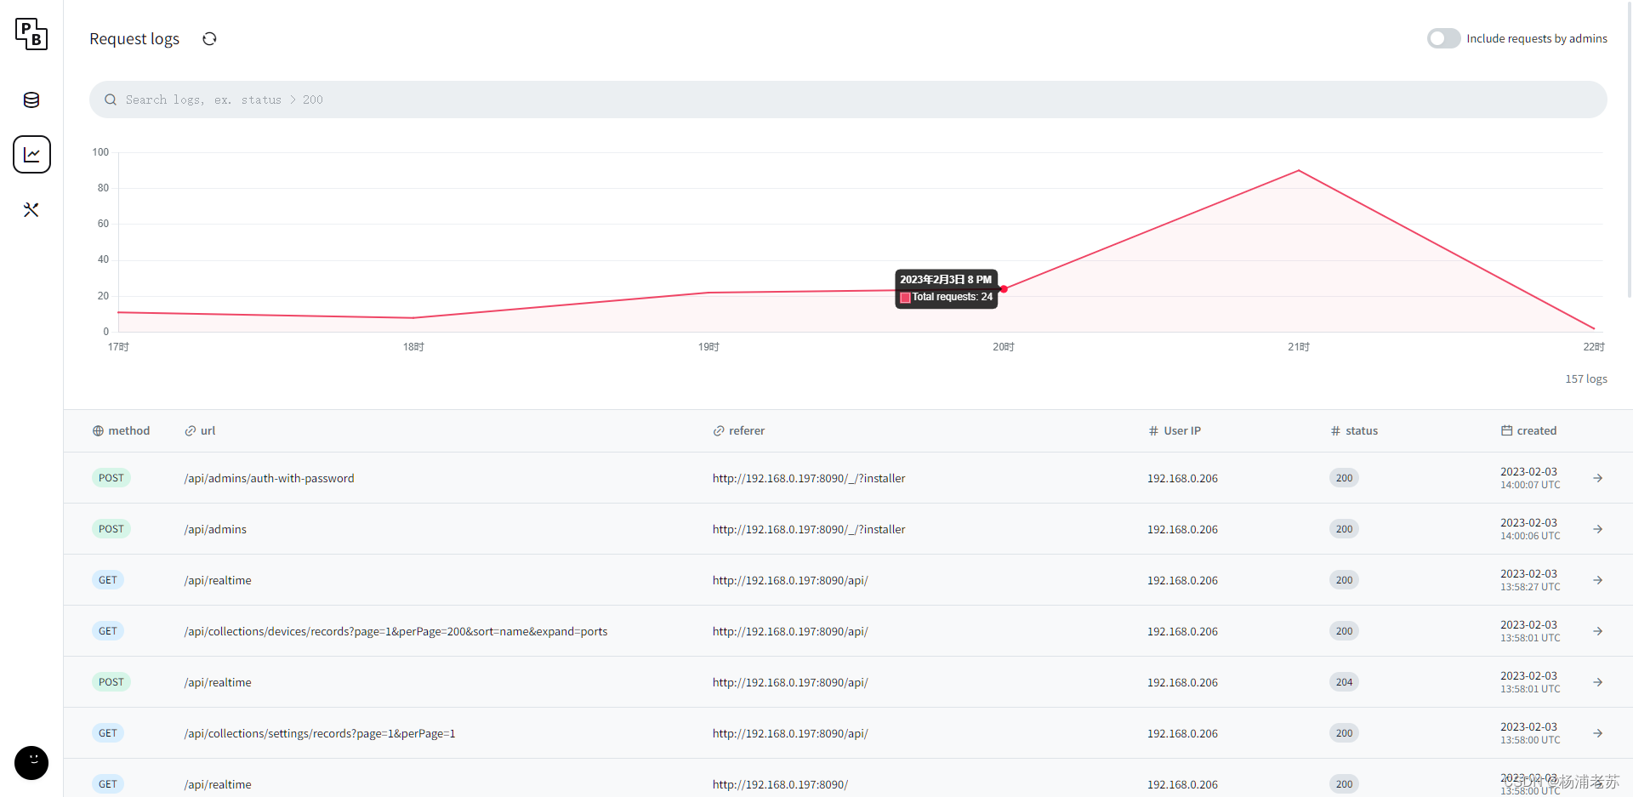The width and height of the screenshot is (1633, 797).
Task: Click the link icon beside url
Action: click(190, 431)
